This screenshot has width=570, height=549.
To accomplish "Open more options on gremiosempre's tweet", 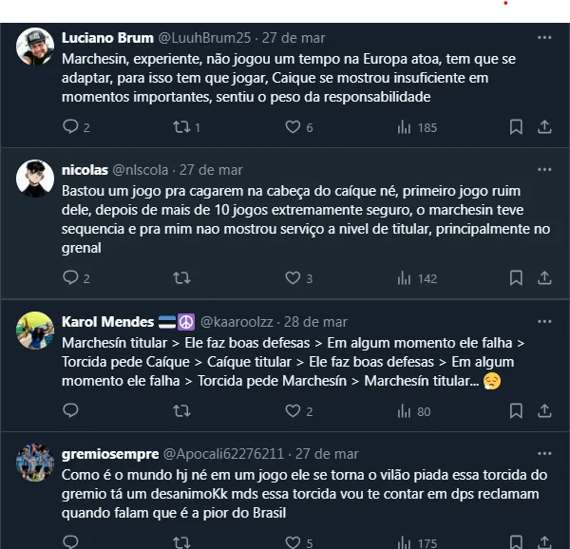I will 544,454.
